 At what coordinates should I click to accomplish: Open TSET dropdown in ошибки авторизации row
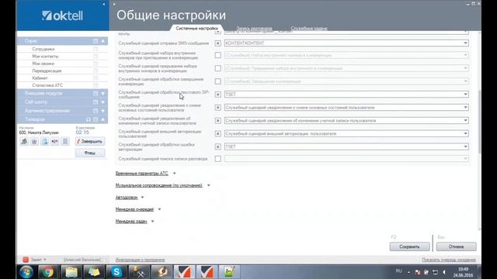point(346,146)
